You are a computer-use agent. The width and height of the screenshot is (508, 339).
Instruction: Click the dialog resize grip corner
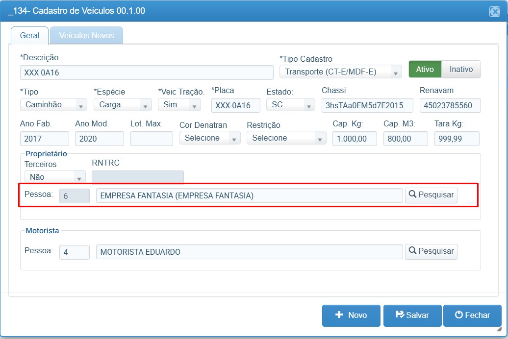(499, 329)
